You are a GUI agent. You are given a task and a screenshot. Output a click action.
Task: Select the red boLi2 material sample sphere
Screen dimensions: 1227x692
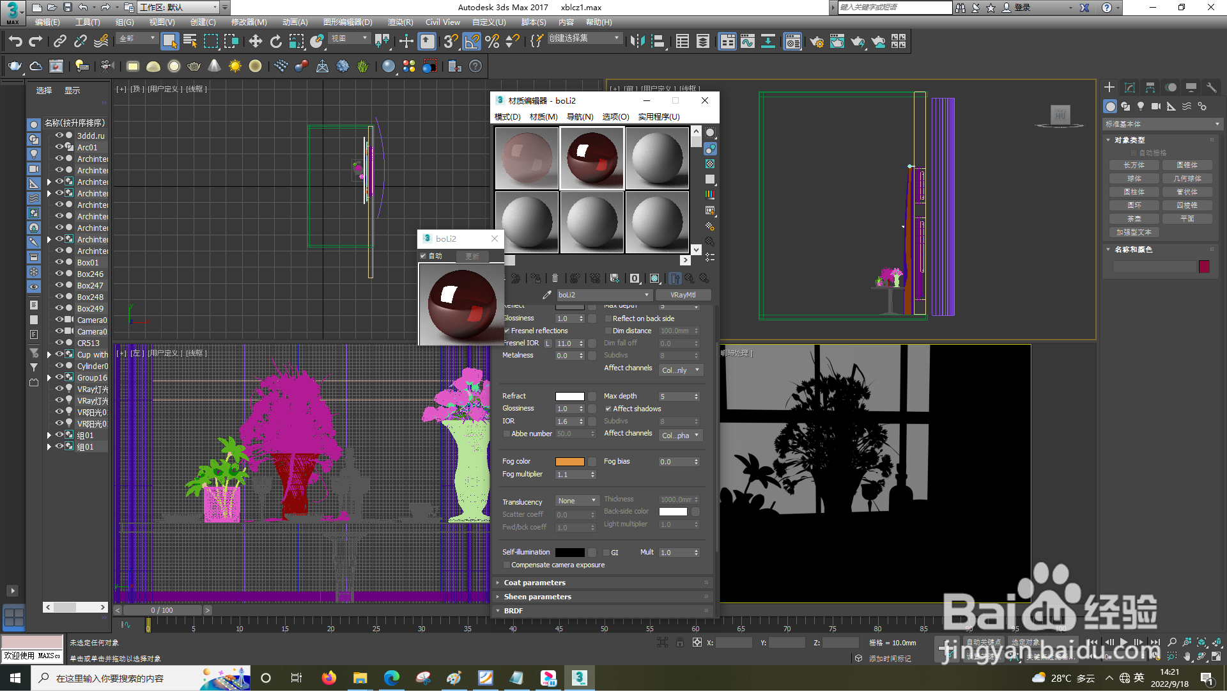click(592, 158)
